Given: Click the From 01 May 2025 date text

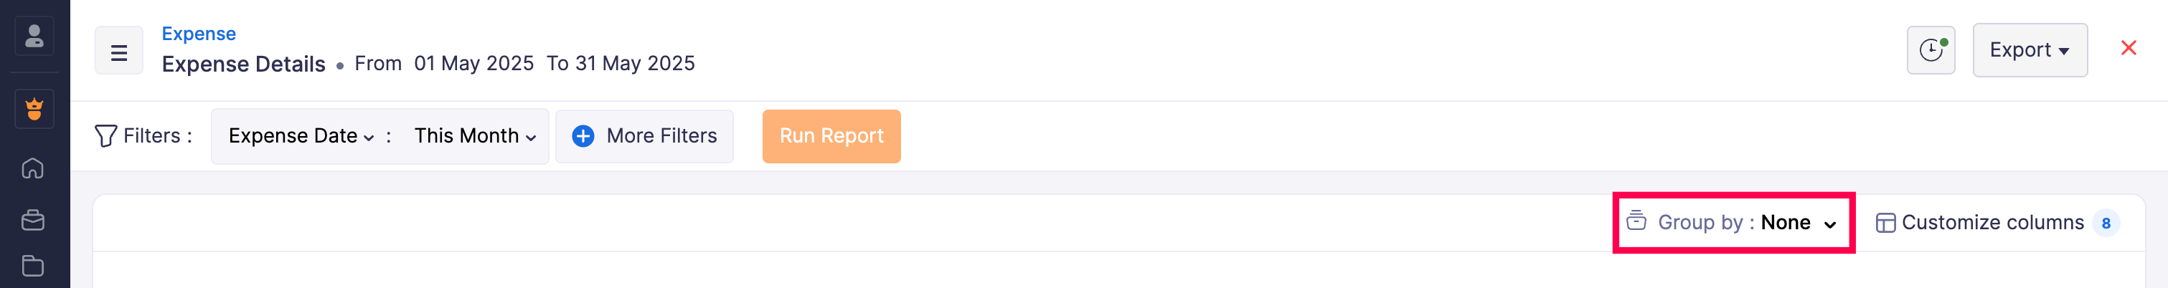Looking at the screenshot, I should pos(443,64).
